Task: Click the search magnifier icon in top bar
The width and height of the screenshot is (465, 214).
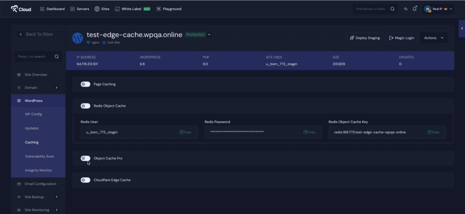Action: (392, 9)
